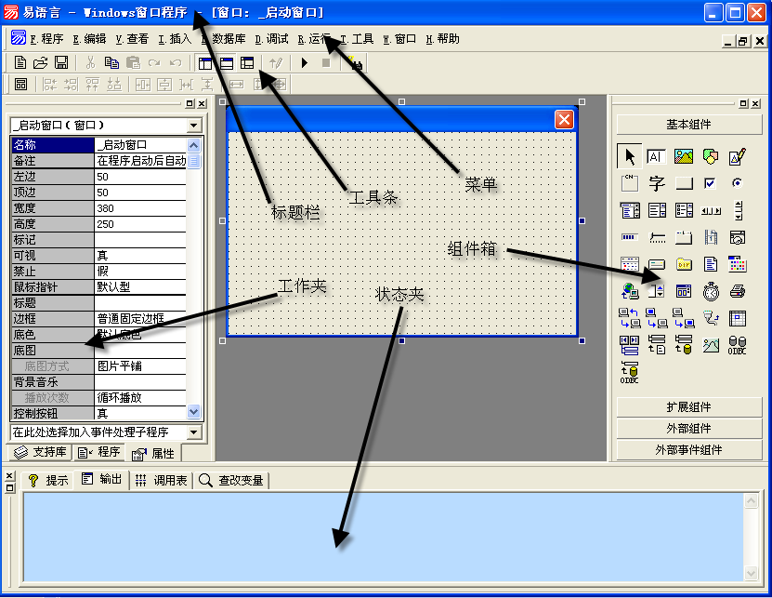Switch to the 查改变量 tab
The image size is (772, 598).
click(231, 480)
